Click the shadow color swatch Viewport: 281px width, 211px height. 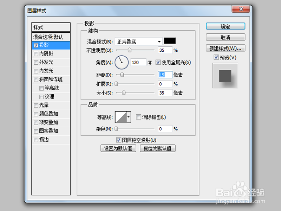point(169,41)
